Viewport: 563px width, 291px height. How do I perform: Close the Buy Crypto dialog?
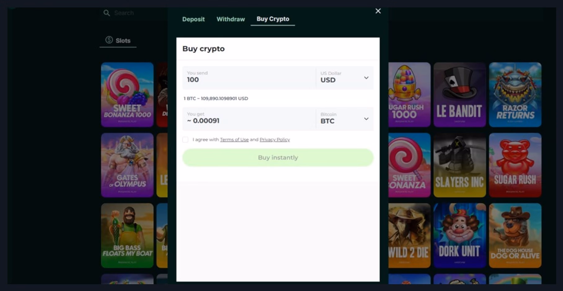pyautogui.click(x=378, y=11)
